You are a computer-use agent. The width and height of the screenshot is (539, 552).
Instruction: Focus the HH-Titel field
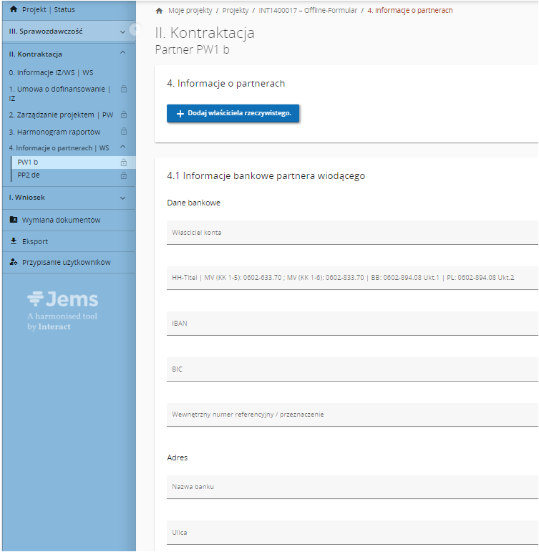coord(352,278)
